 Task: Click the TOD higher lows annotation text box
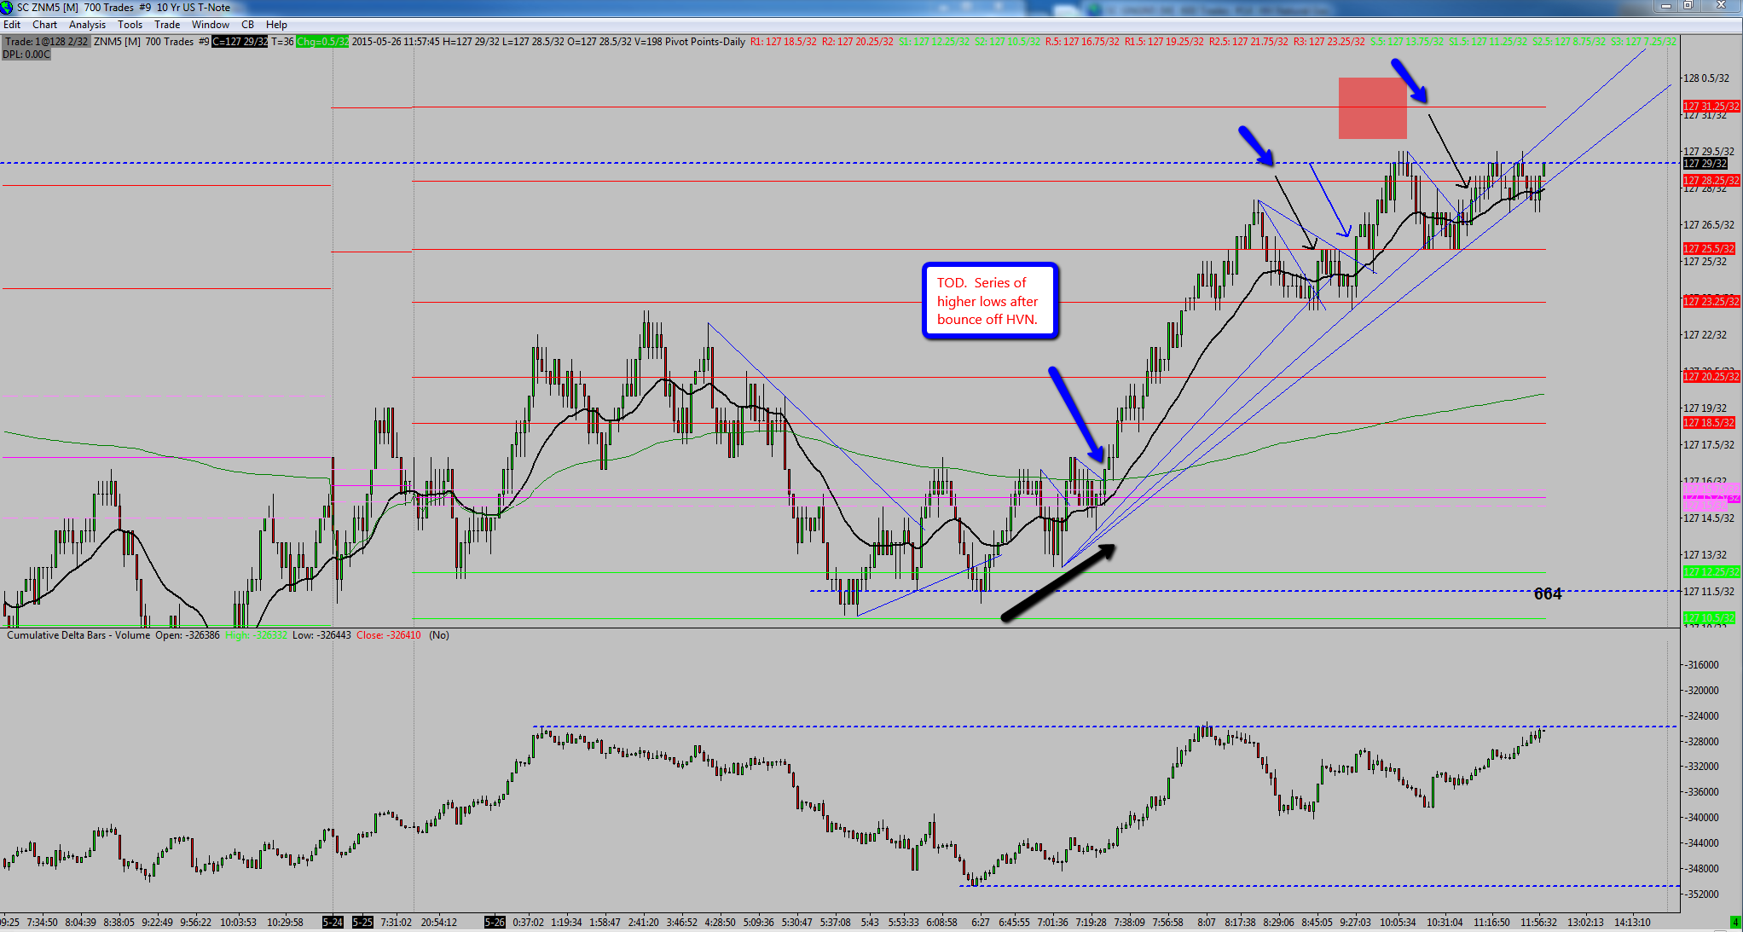point(990,301)
